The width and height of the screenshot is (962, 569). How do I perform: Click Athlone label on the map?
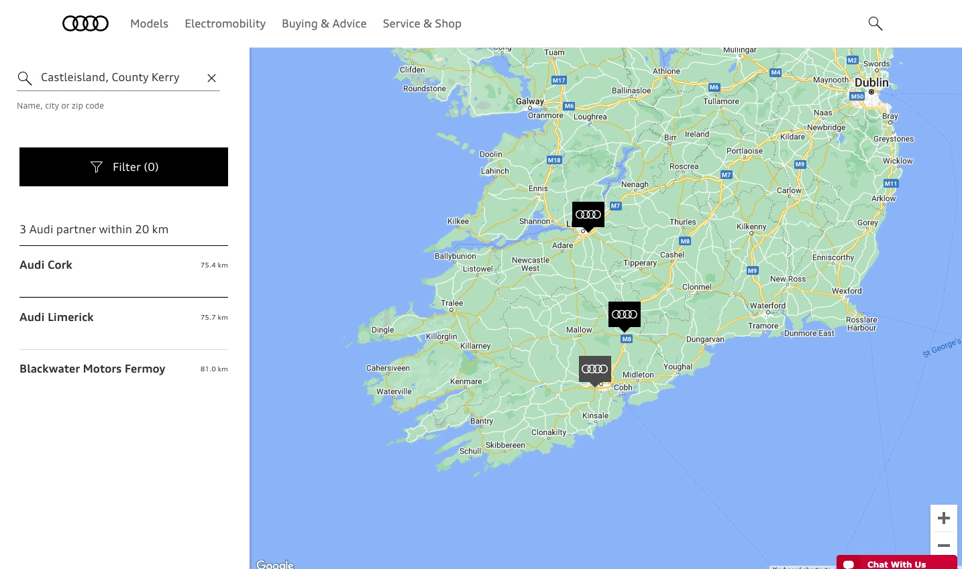point(666,71)
